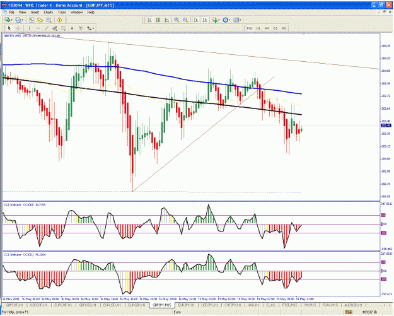This screenshot has width=394, height=316.
Task: Click the chart tabs scroll-right arrow
Action: point(390,305)
